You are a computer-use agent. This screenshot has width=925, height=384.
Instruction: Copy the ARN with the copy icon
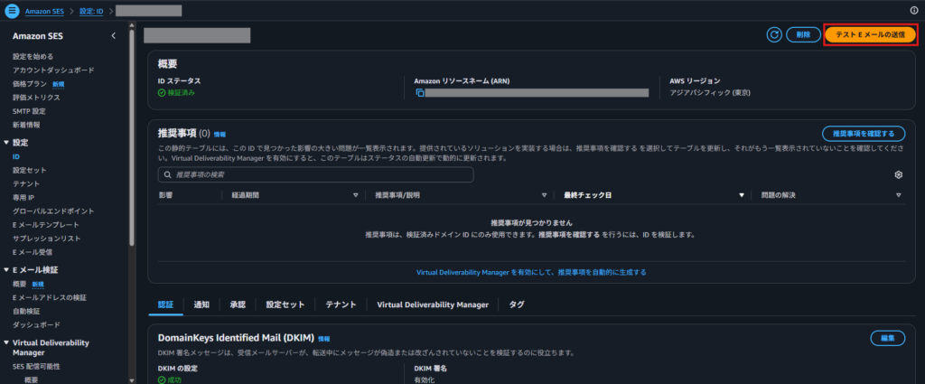click(420, 93)
